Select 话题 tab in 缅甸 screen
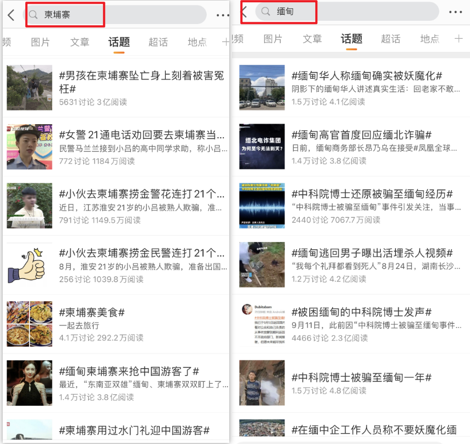The image size is (470, 444). (352, 39)
